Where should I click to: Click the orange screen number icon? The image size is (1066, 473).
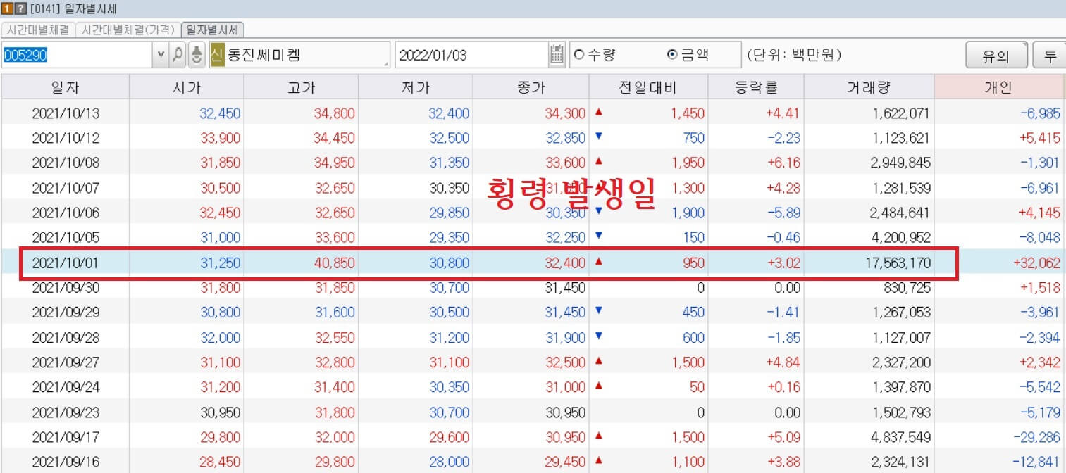click(x=7, y=9)
